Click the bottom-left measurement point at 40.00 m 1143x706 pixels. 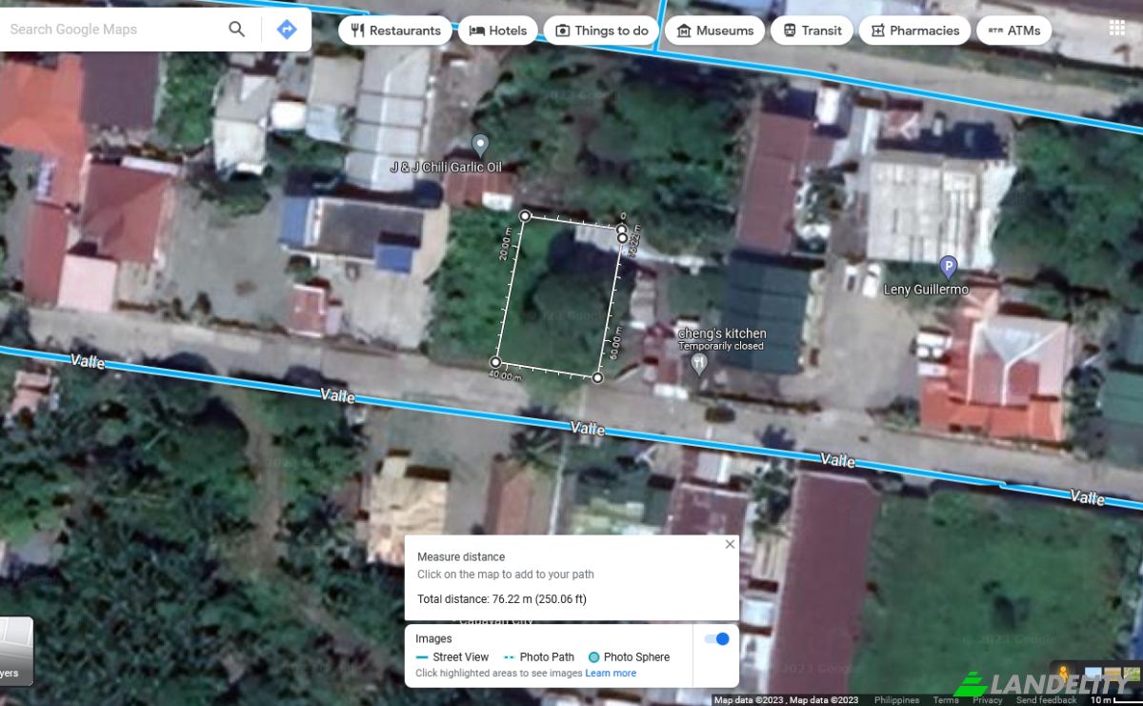tap(495, 362)
